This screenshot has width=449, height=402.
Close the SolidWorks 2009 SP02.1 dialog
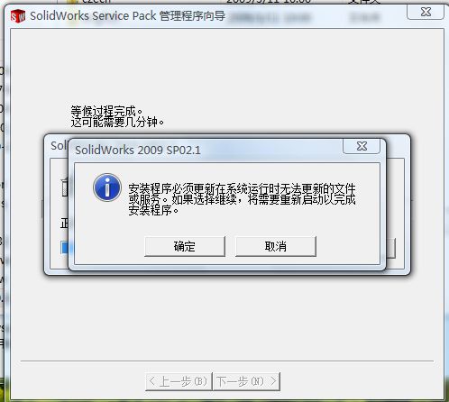[362, 146]
